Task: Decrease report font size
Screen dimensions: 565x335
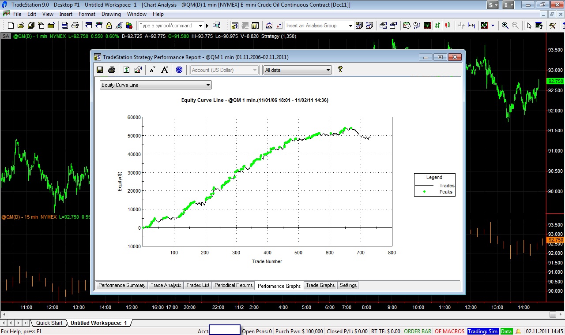Action: pyautogui.click(x=153, y=70)
